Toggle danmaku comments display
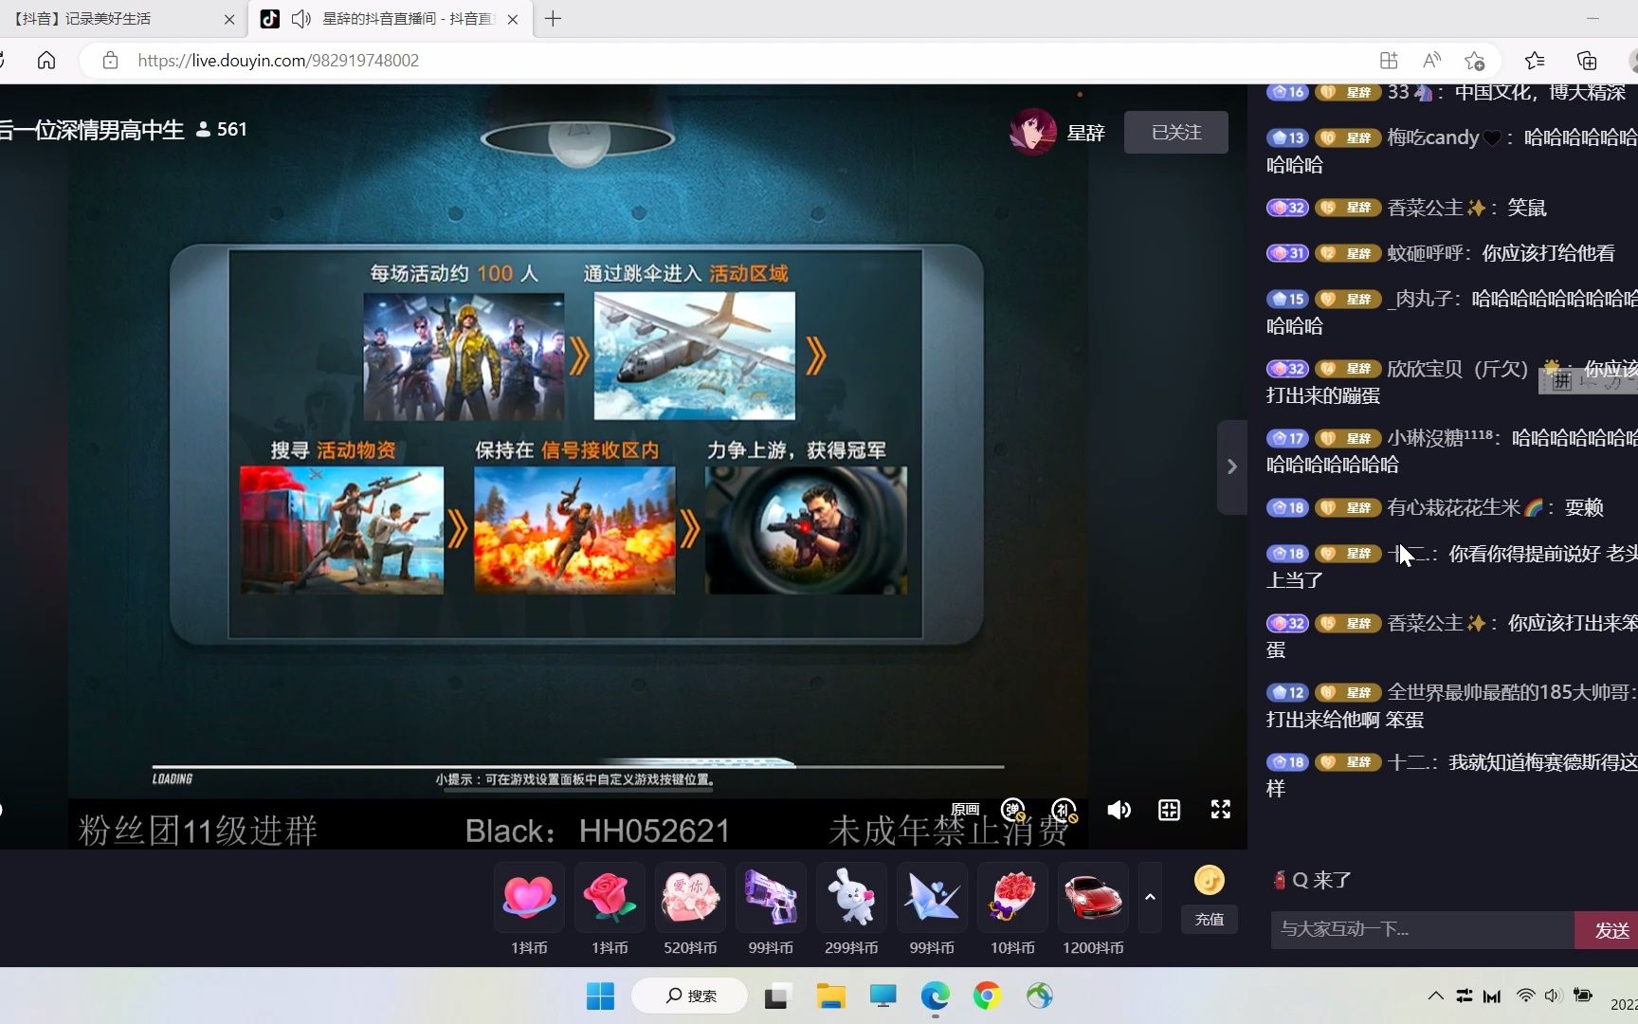Viewport: 1638px width, 1024px height. coord(1013,810)
